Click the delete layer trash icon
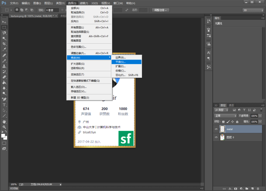Image resolution: width=266 pixels, height=191 pixels. [258, 188]
